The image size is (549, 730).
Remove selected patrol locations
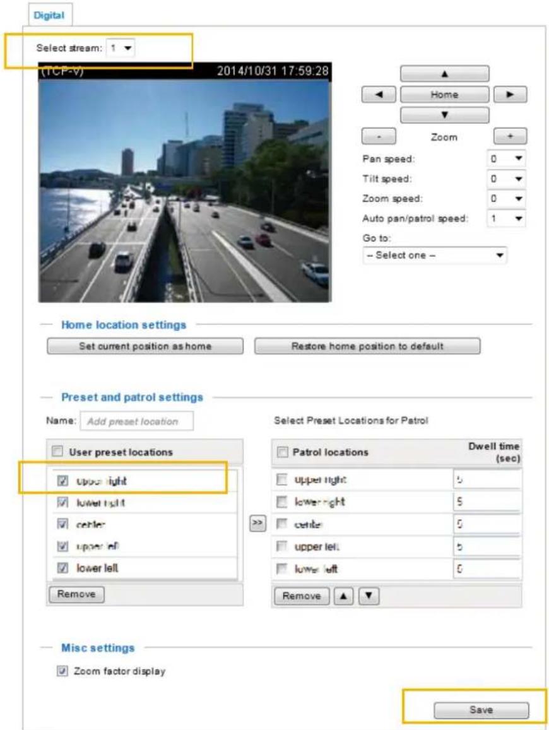(301, 596)
